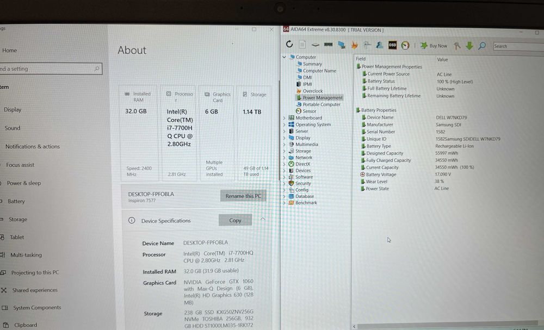Expand the Display node in AIDA64 tree
The height and width of the screenshot is (330, 544).
[x=284, y=138]
